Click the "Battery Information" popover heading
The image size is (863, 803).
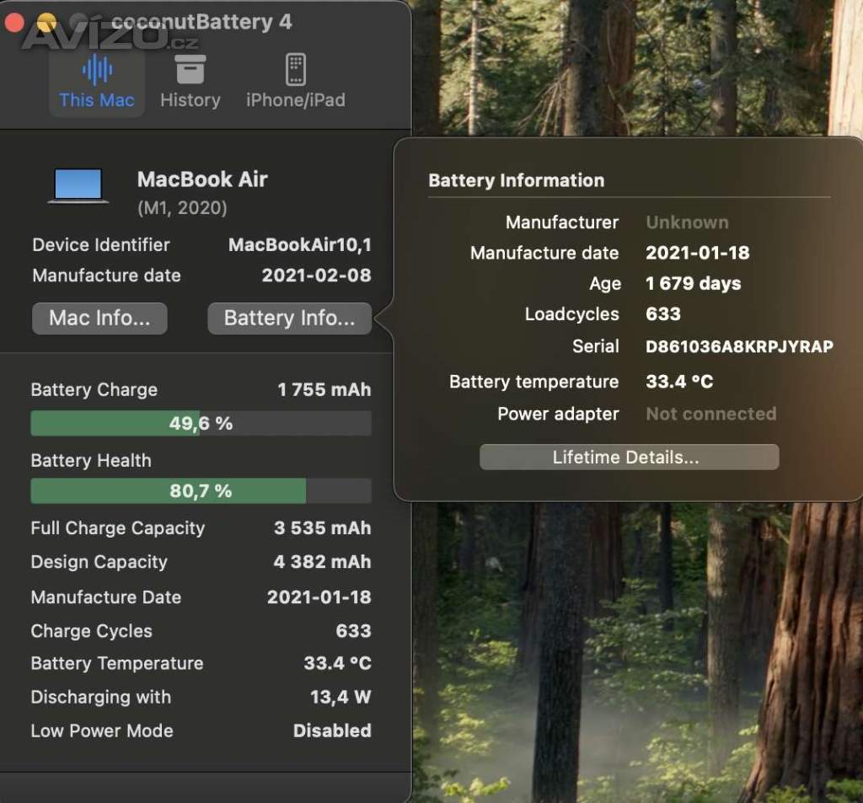pyautogui.click(x=517, y=180)
